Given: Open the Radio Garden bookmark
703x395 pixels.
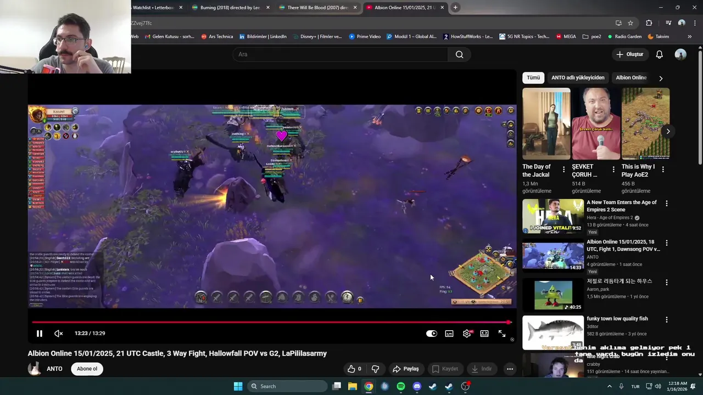Looking at the screenshot, I should [x=624, y=37].
